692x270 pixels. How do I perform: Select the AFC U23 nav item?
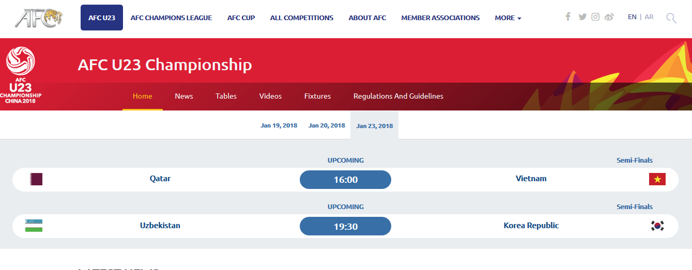pos(102,18)
